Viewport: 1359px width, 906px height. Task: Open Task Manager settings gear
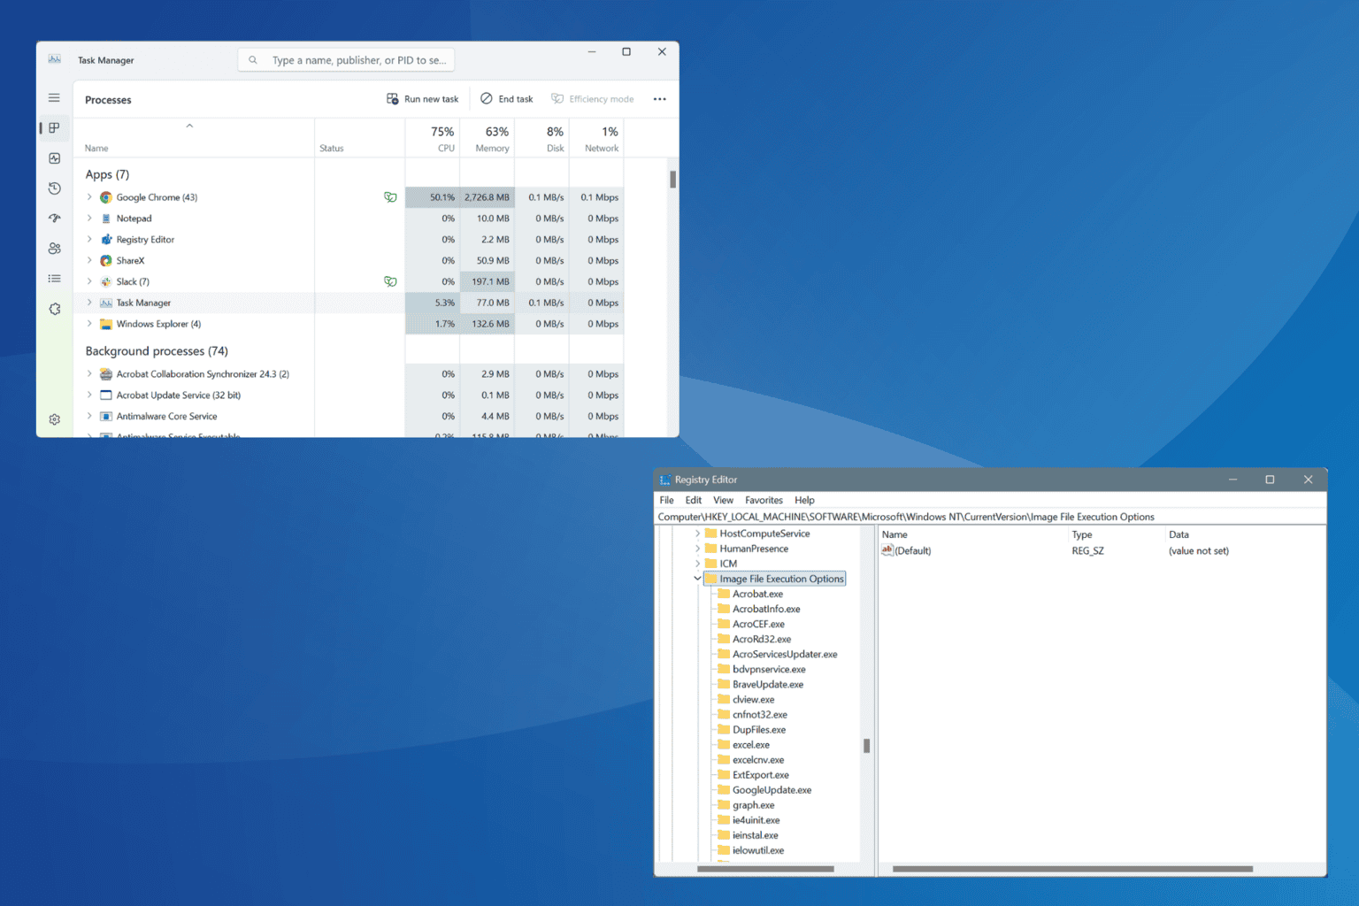pos(54,419)
